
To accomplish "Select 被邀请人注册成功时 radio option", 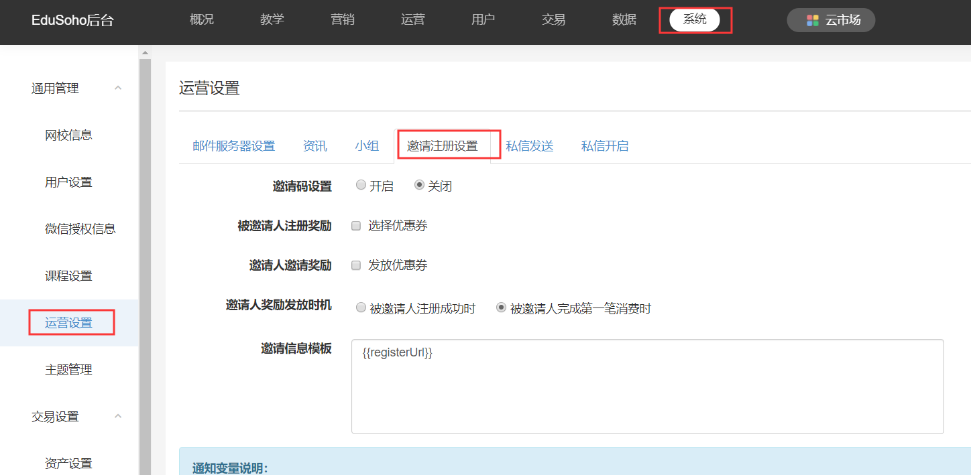I will click(361, 308).
